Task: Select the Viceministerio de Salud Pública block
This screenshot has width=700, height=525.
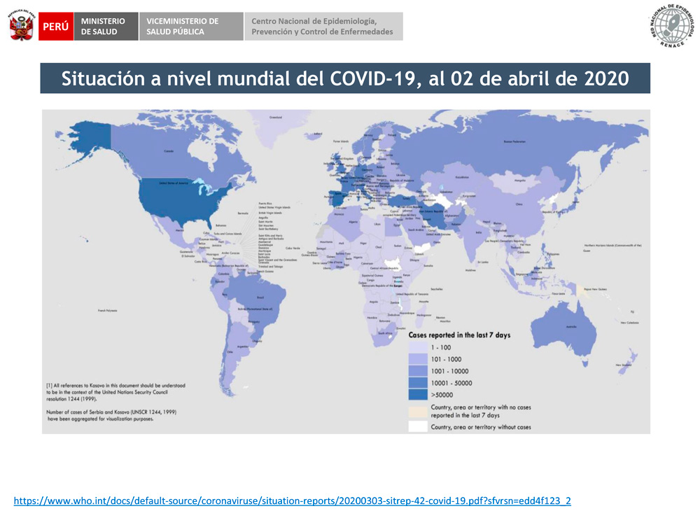Action: 191,27
